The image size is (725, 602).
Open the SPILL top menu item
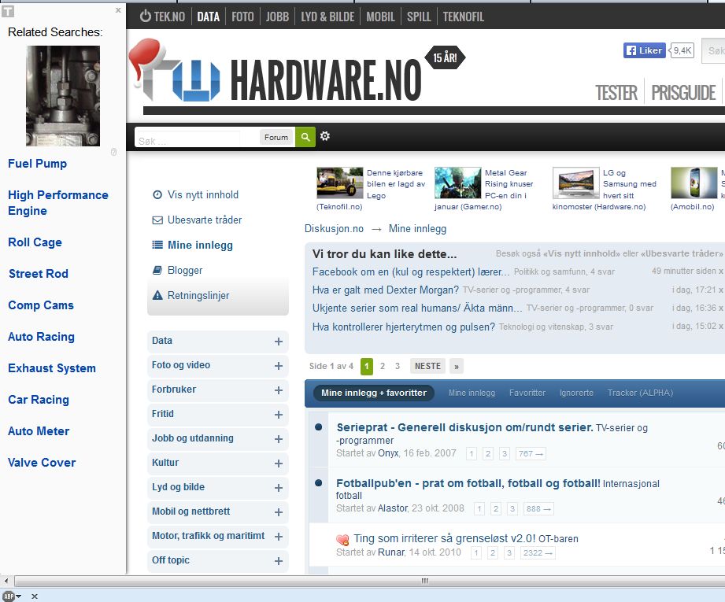419,17
